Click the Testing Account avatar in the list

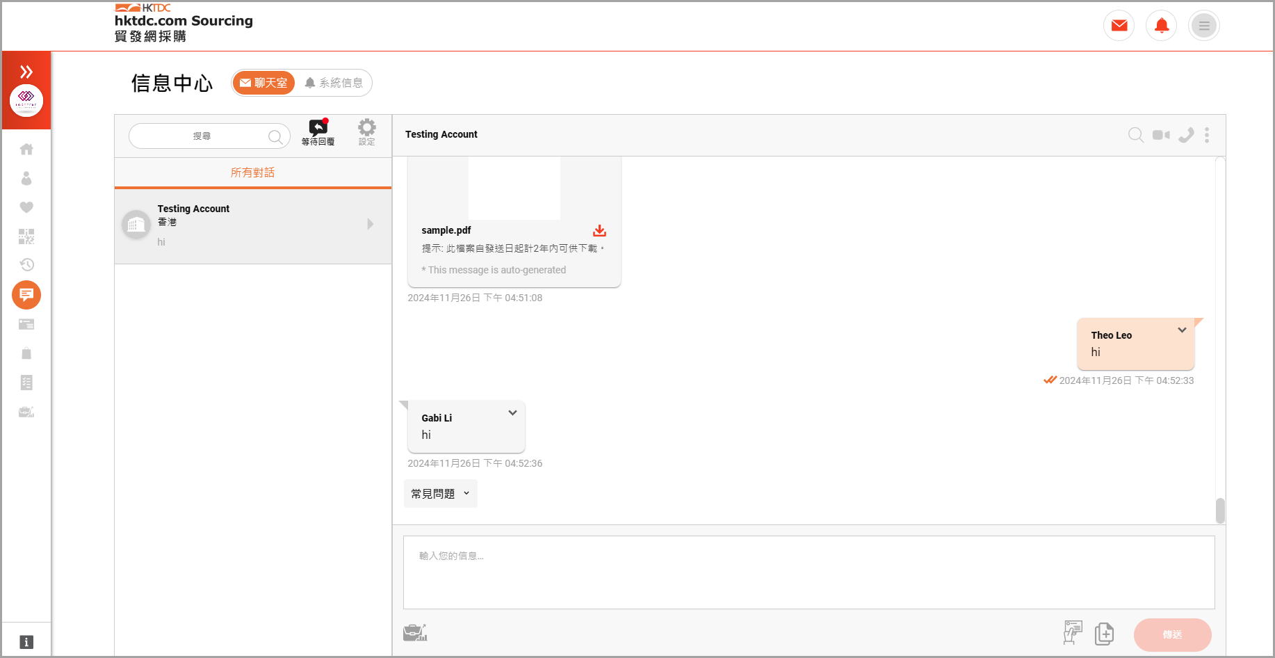[136, 225]
